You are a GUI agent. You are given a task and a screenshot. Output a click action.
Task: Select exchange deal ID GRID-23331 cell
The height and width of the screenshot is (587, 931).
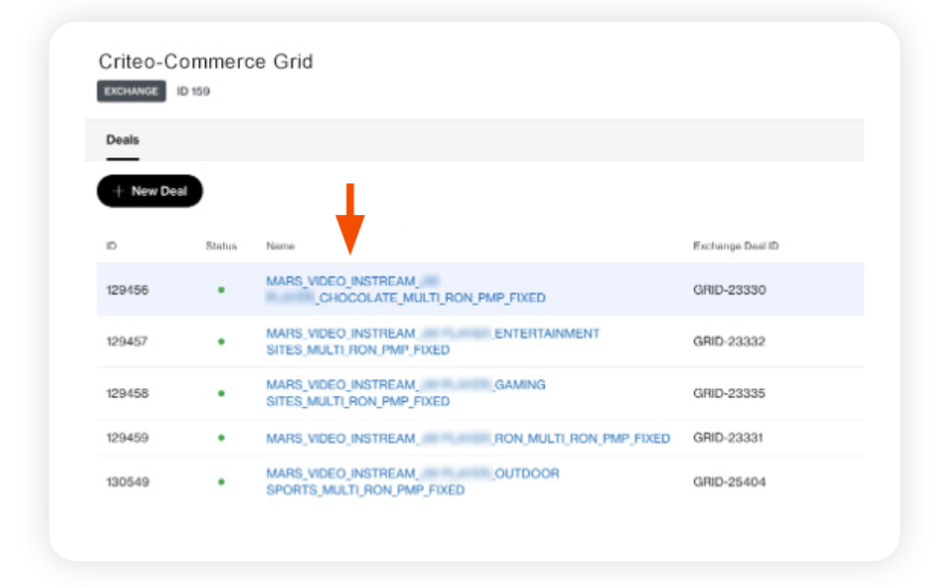(x=729, y=438)
